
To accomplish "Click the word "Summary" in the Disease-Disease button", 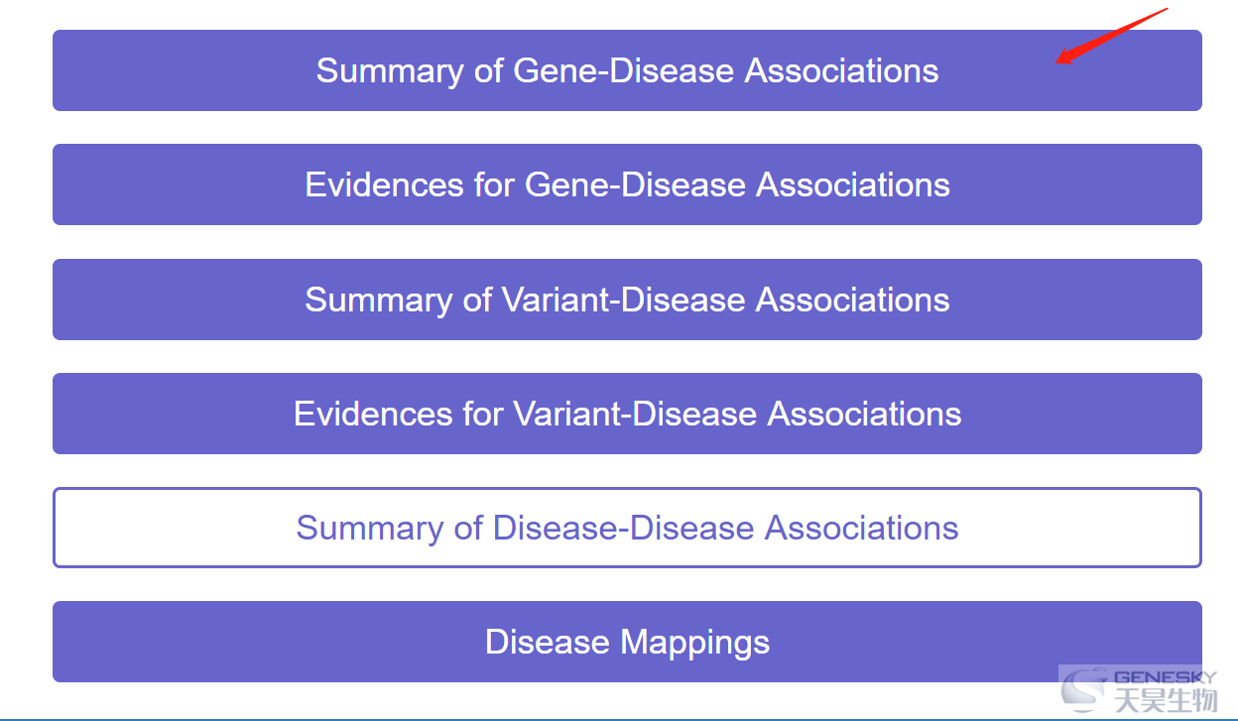I will pos(369,528).
